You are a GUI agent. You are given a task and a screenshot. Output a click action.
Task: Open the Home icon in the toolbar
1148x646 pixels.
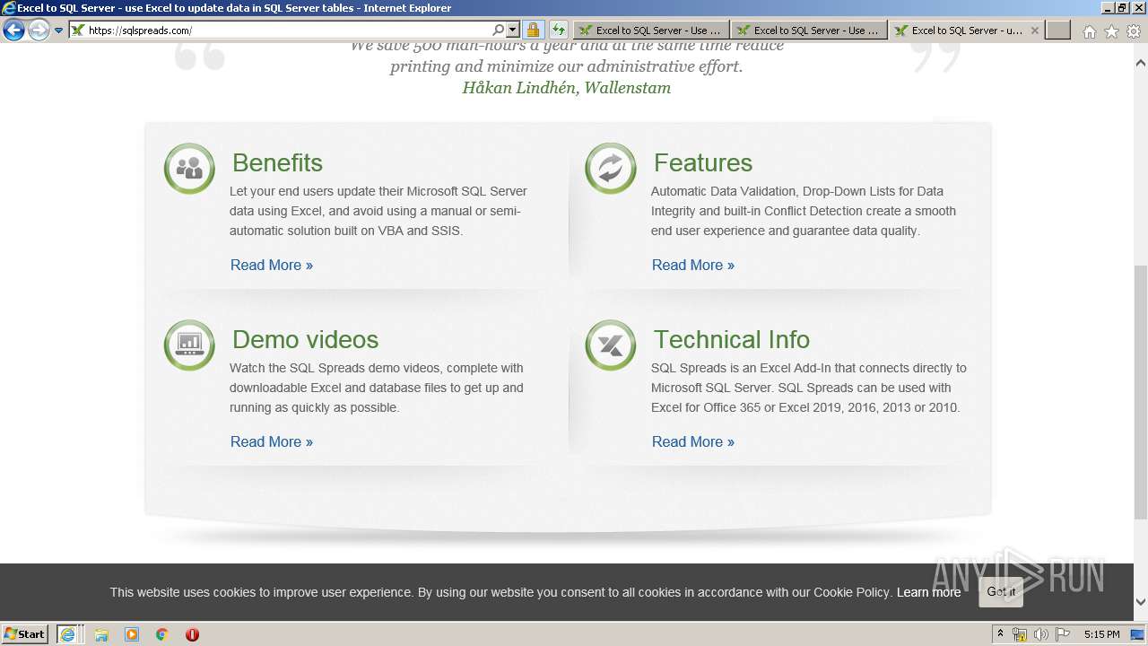tap(1089, 31)
